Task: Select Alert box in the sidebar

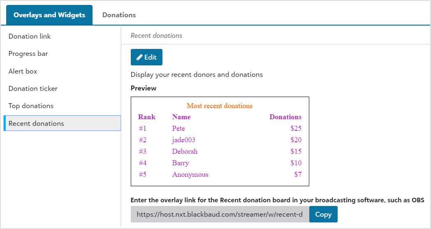Action: pos(23,71)
